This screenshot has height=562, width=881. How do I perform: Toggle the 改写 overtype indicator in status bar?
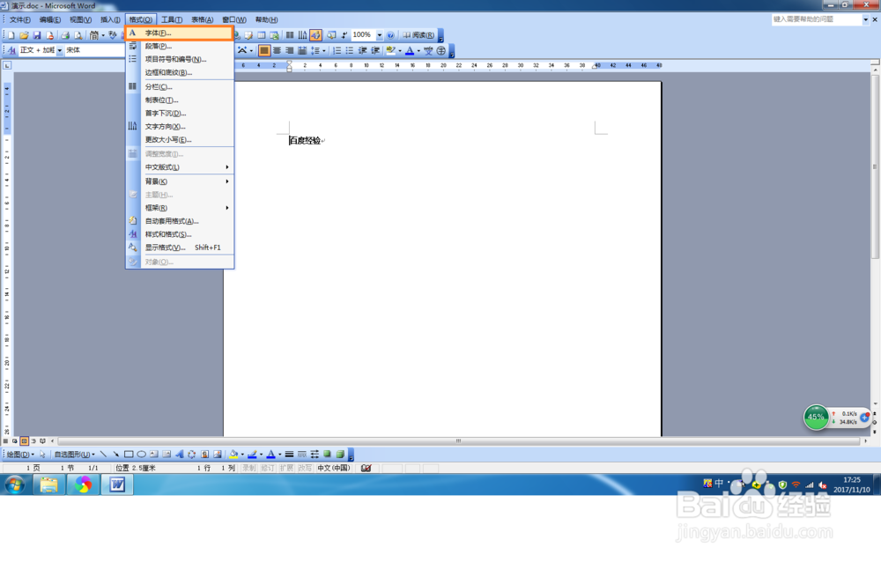(x=305, y=468)
